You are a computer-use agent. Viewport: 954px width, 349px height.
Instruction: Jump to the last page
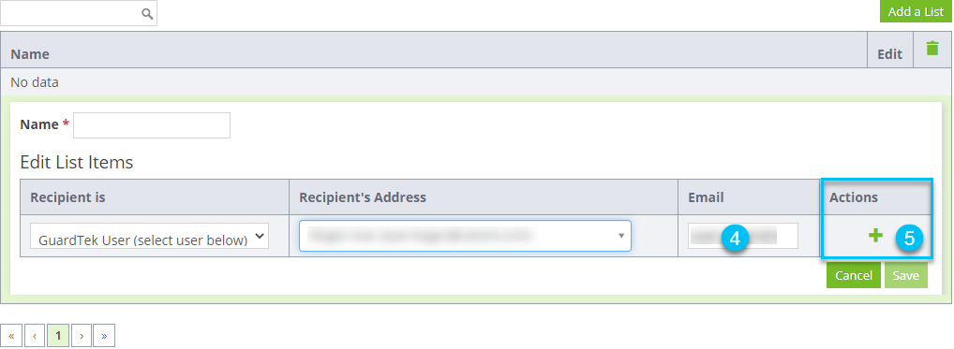tap(104, 335)
